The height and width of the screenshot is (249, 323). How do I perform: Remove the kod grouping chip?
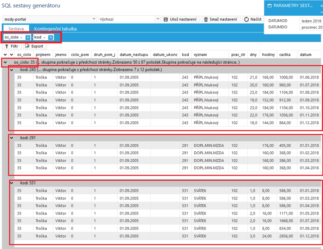click(x=50, y=37)
